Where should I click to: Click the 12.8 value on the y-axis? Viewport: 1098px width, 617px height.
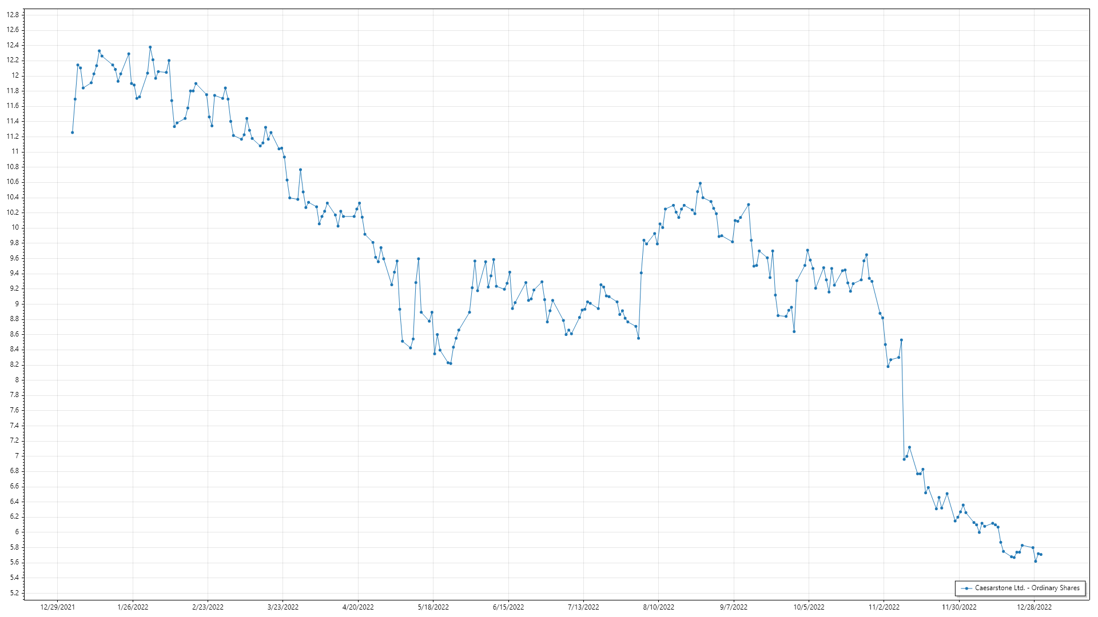pos(13,15)
